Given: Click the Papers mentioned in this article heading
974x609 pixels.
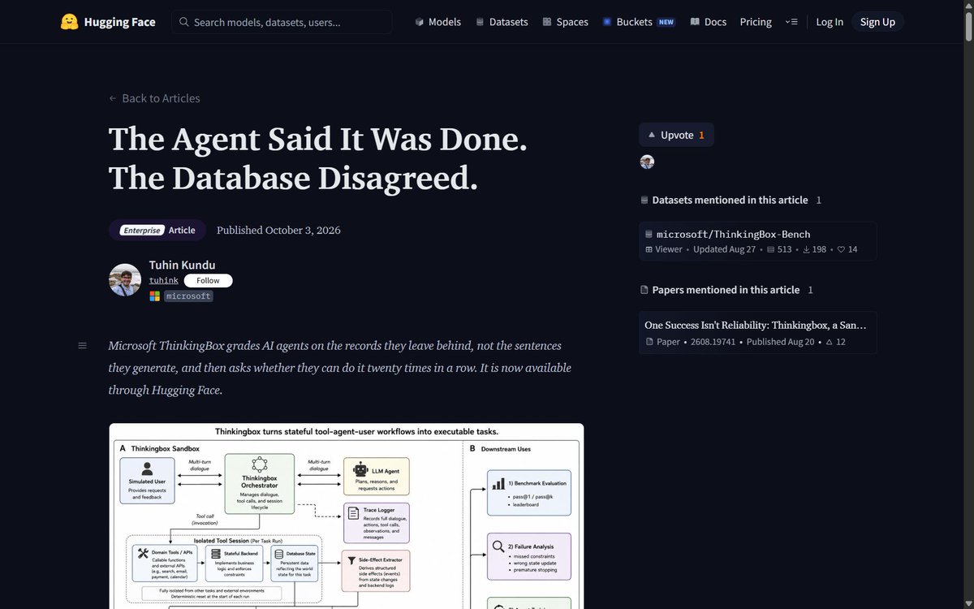Looking at the screenshot, I should click(x=726, y=290).
